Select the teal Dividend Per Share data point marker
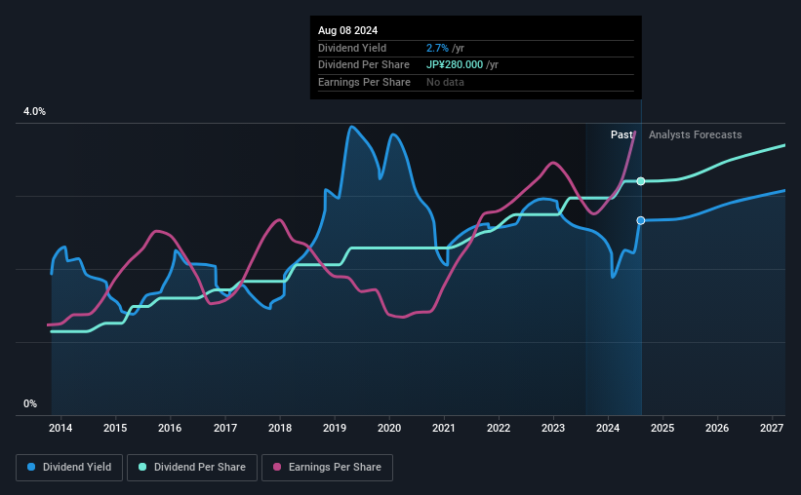The image size is (801, 495). 641,181
